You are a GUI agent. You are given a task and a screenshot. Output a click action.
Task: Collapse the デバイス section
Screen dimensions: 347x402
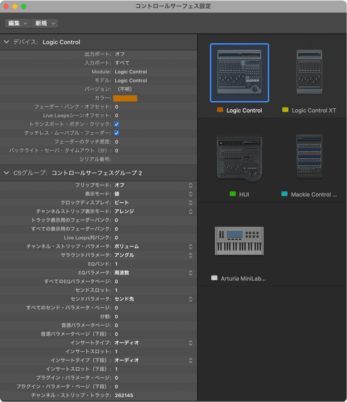point(6,42)
